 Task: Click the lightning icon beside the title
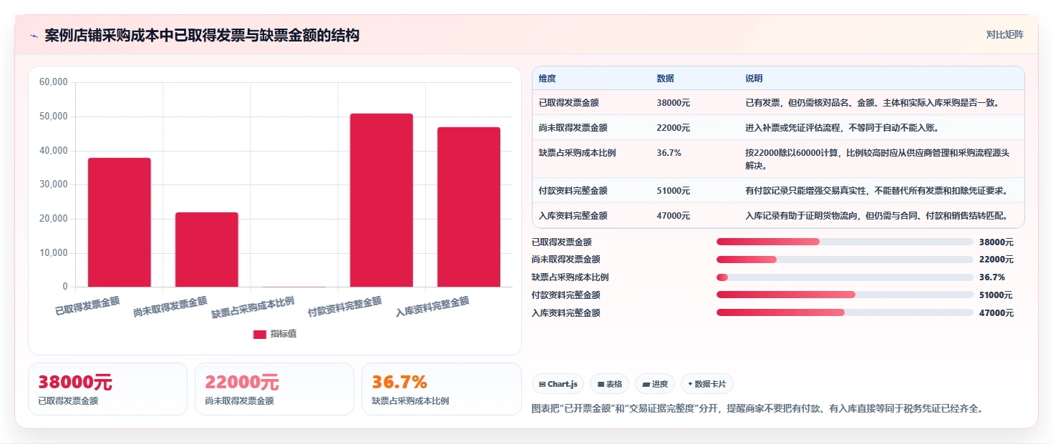[x=34, y=36]
